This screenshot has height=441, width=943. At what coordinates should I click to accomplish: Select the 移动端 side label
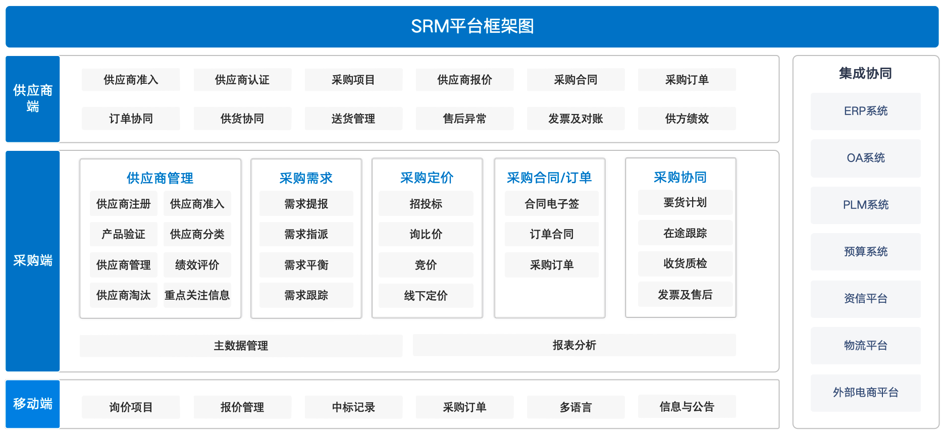click(x=33, y=404)
